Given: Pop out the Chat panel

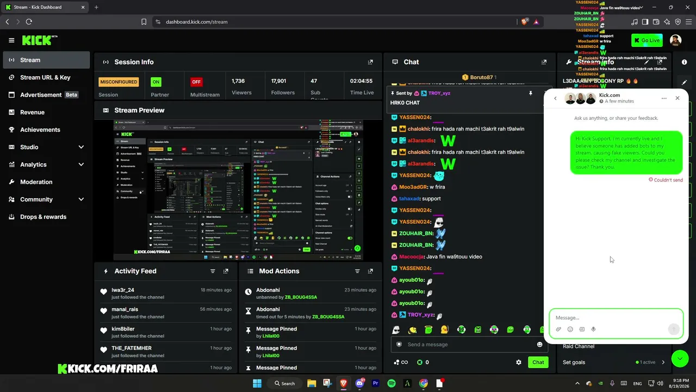Looking at the screenshot, I should pyautogui.click(x=544, y=62).
